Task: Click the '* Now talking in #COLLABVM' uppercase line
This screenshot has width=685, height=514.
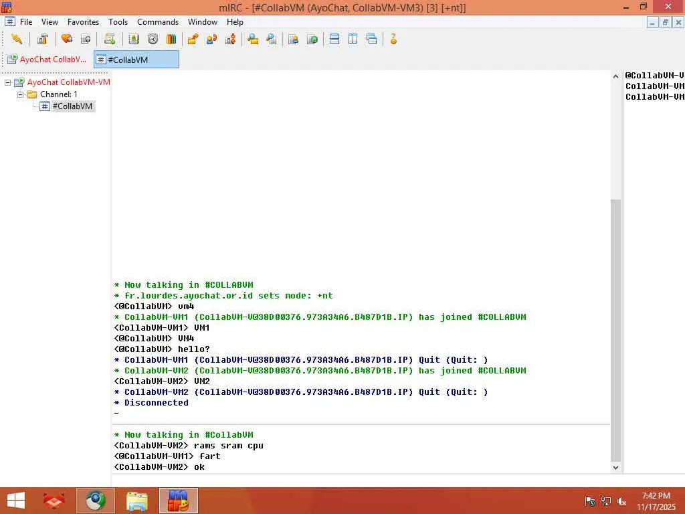Action: coord(183,284)
